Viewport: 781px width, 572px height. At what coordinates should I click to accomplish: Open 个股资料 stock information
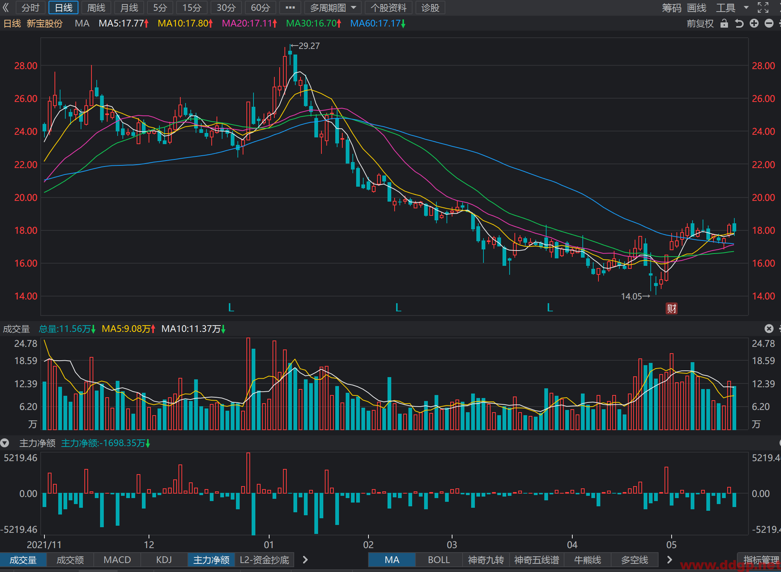tap(388, 7)
